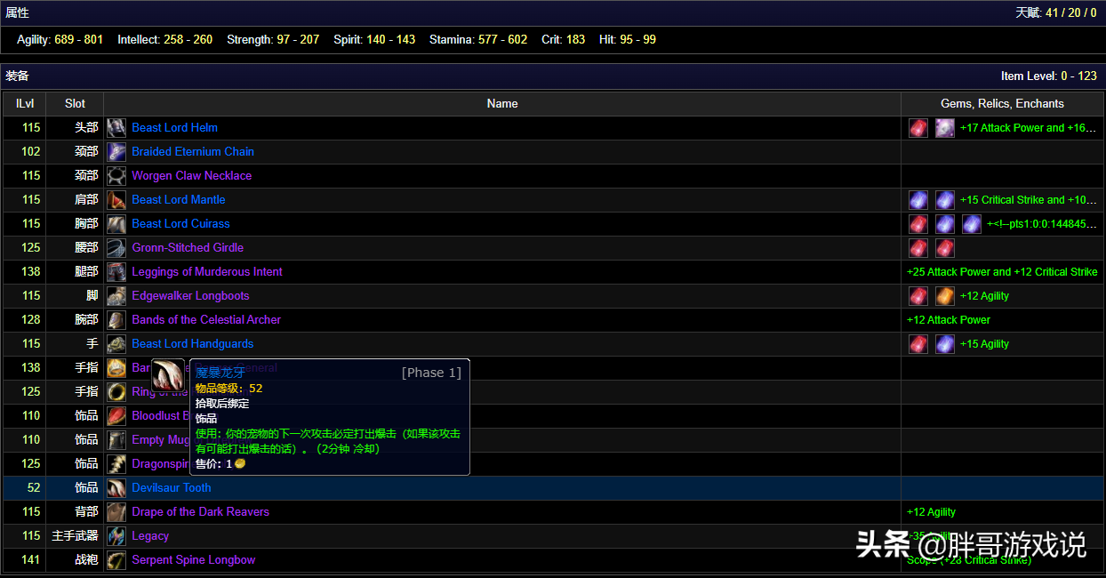Viewport: 1106px width, 578px height.
Task: Click the large tooth icon on the tooltip
Action: tap(168, 375)
